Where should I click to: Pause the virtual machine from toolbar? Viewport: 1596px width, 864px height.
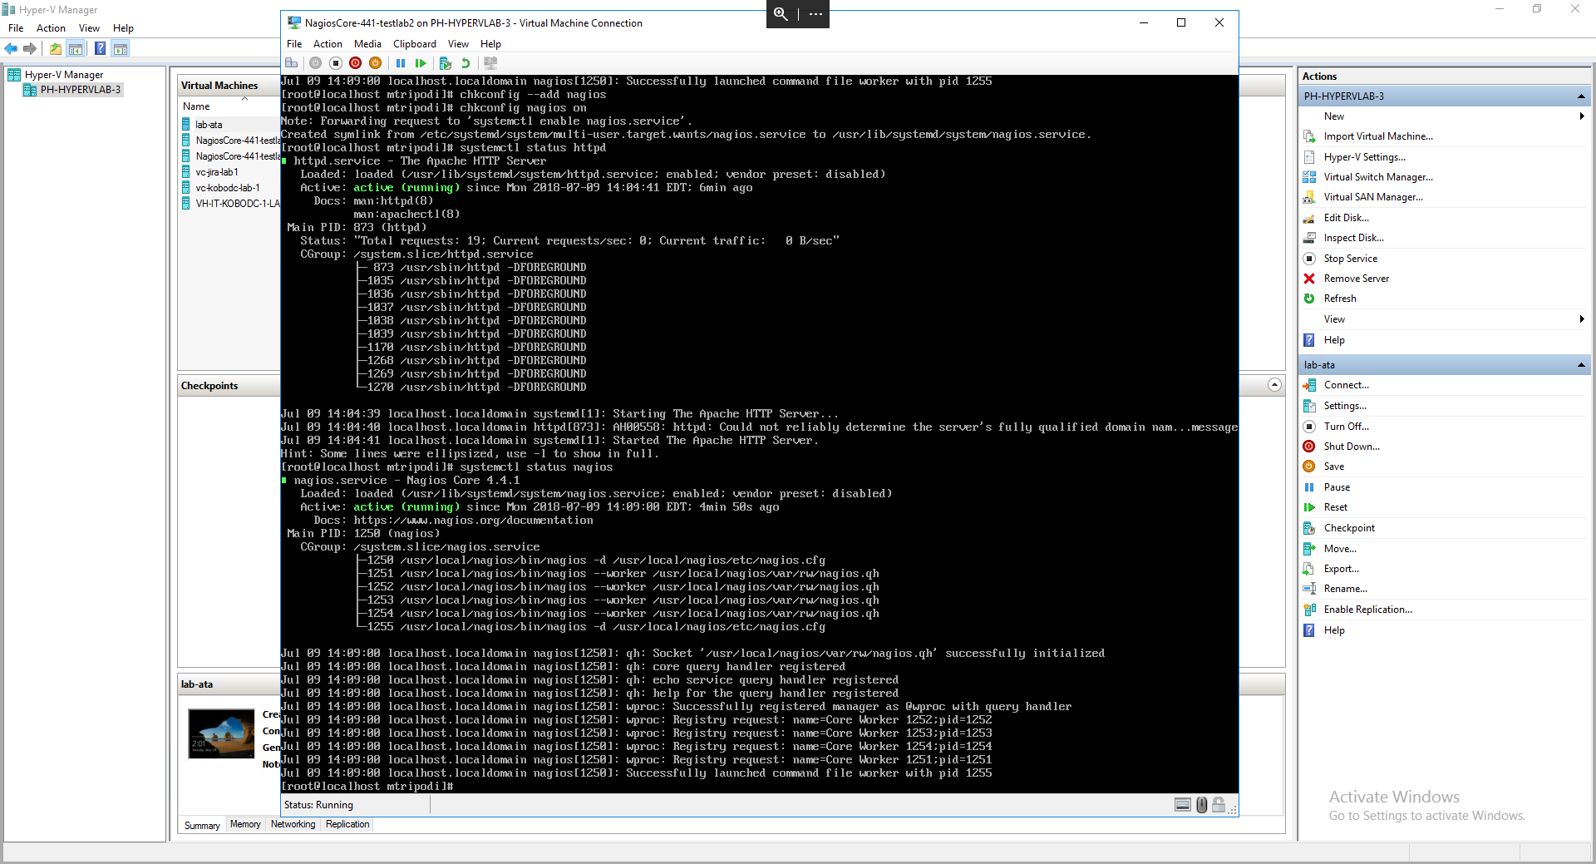[x=401, y=63]
